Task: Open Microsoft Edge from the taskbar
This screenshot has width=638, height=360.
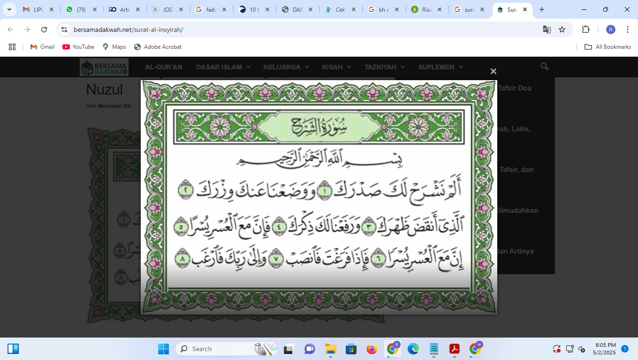Action: [x=413, y=349]
